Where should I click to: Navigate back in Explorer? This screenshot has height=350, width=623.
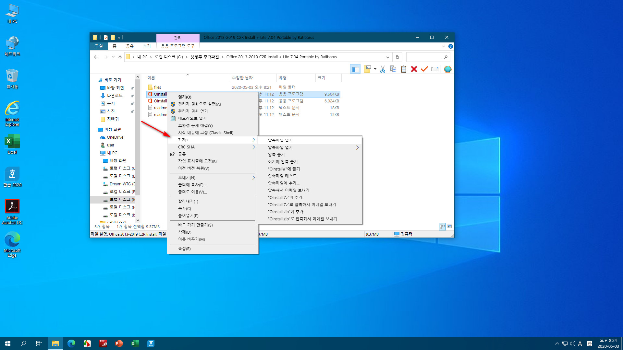(96, 57)
